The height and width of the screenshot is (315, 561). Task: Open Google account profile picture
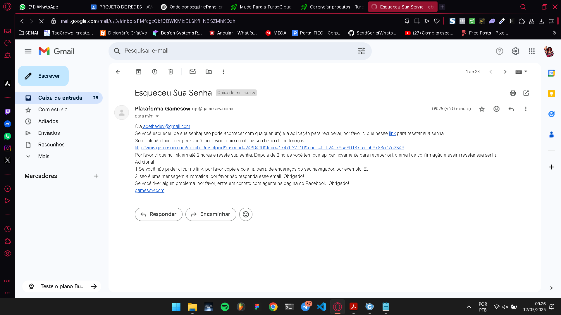click(549, 51)
